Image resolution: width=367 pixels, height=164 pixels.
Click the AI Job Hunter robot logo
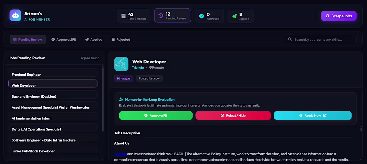15,16
